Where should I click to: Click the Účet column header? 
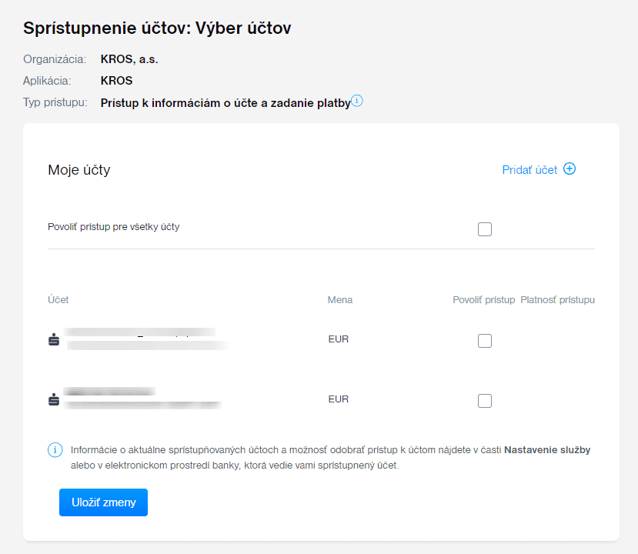click(58, 299)
